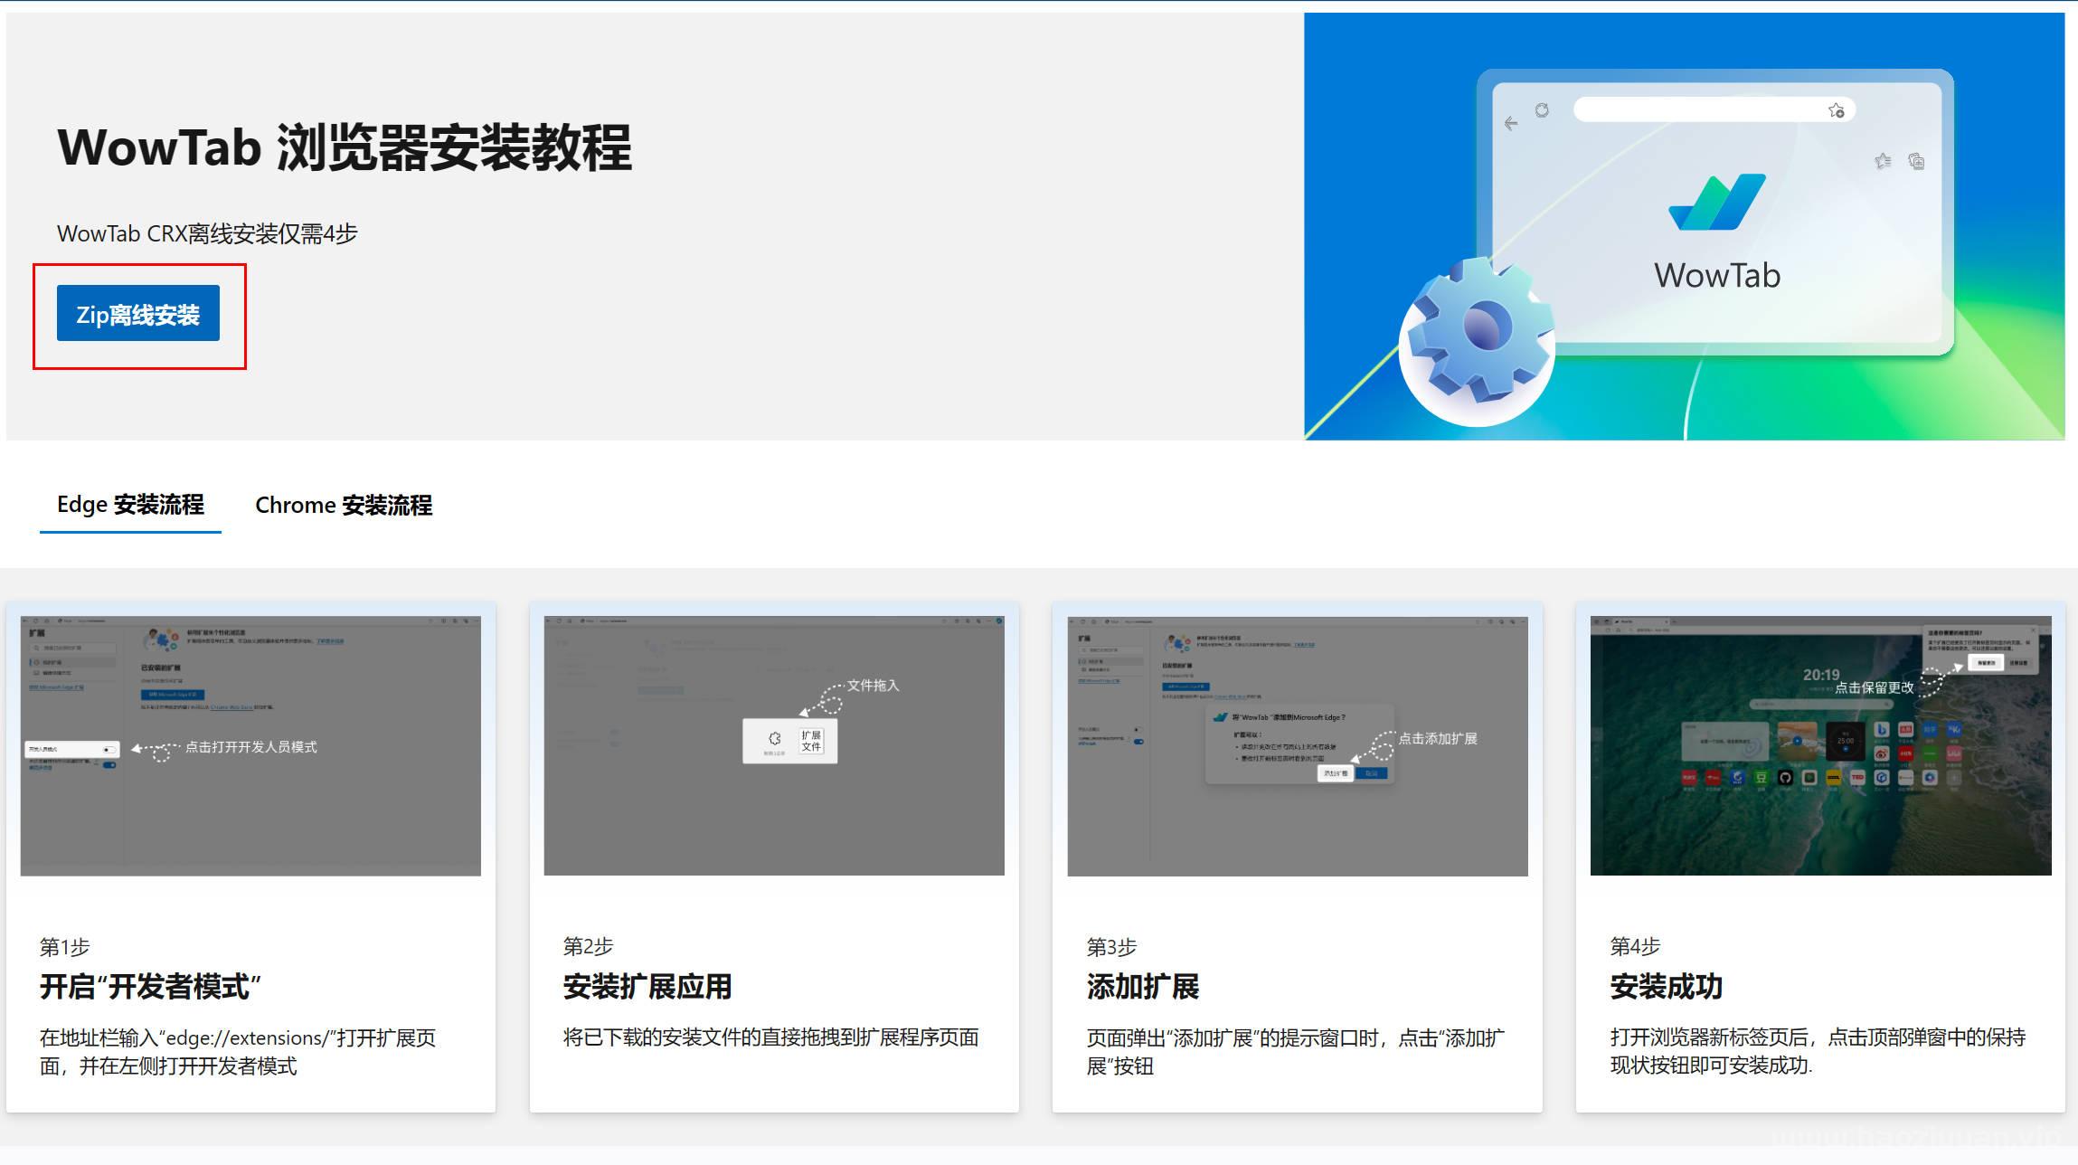Select the heading WowTab 浏览器安装教程
The image size is (2078, 1165).
[345, 147]
